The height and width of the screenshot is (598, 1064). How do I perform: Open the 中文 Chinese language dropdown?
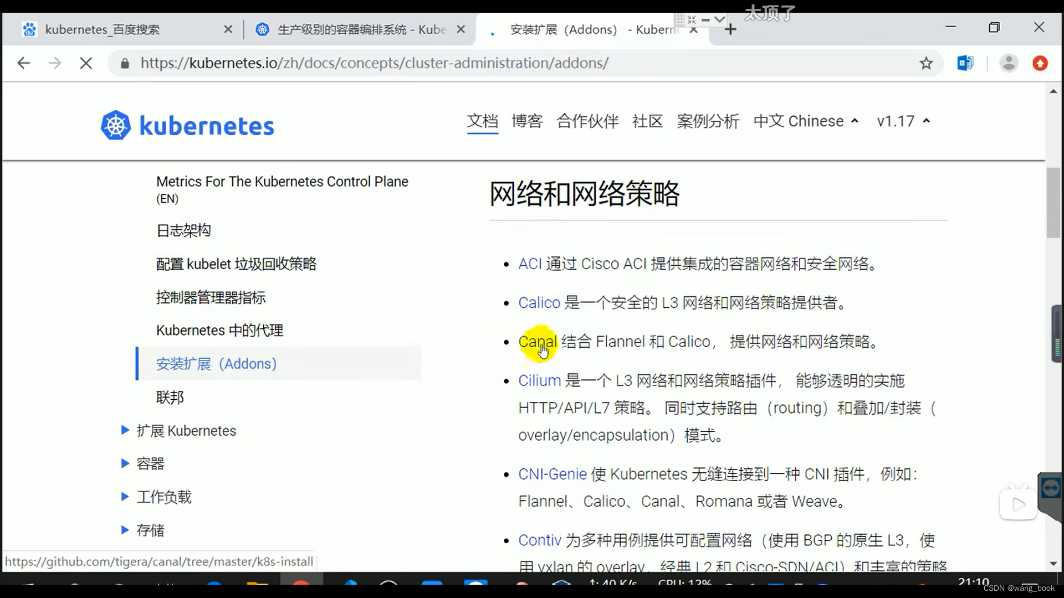point(806,121)
